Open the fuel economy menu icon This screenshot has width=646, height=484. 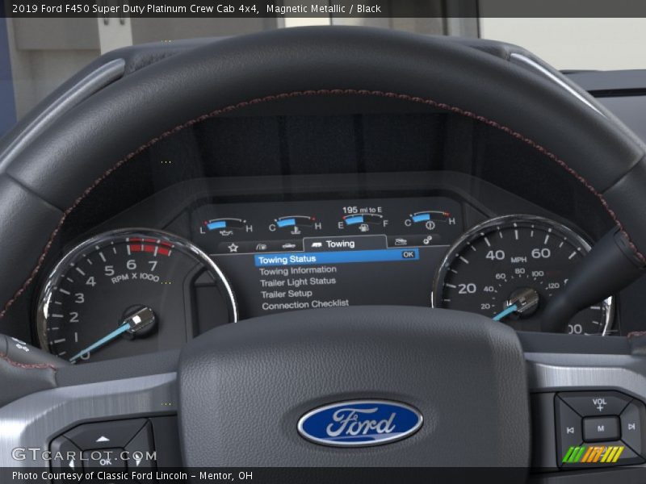tap(261, 246)
